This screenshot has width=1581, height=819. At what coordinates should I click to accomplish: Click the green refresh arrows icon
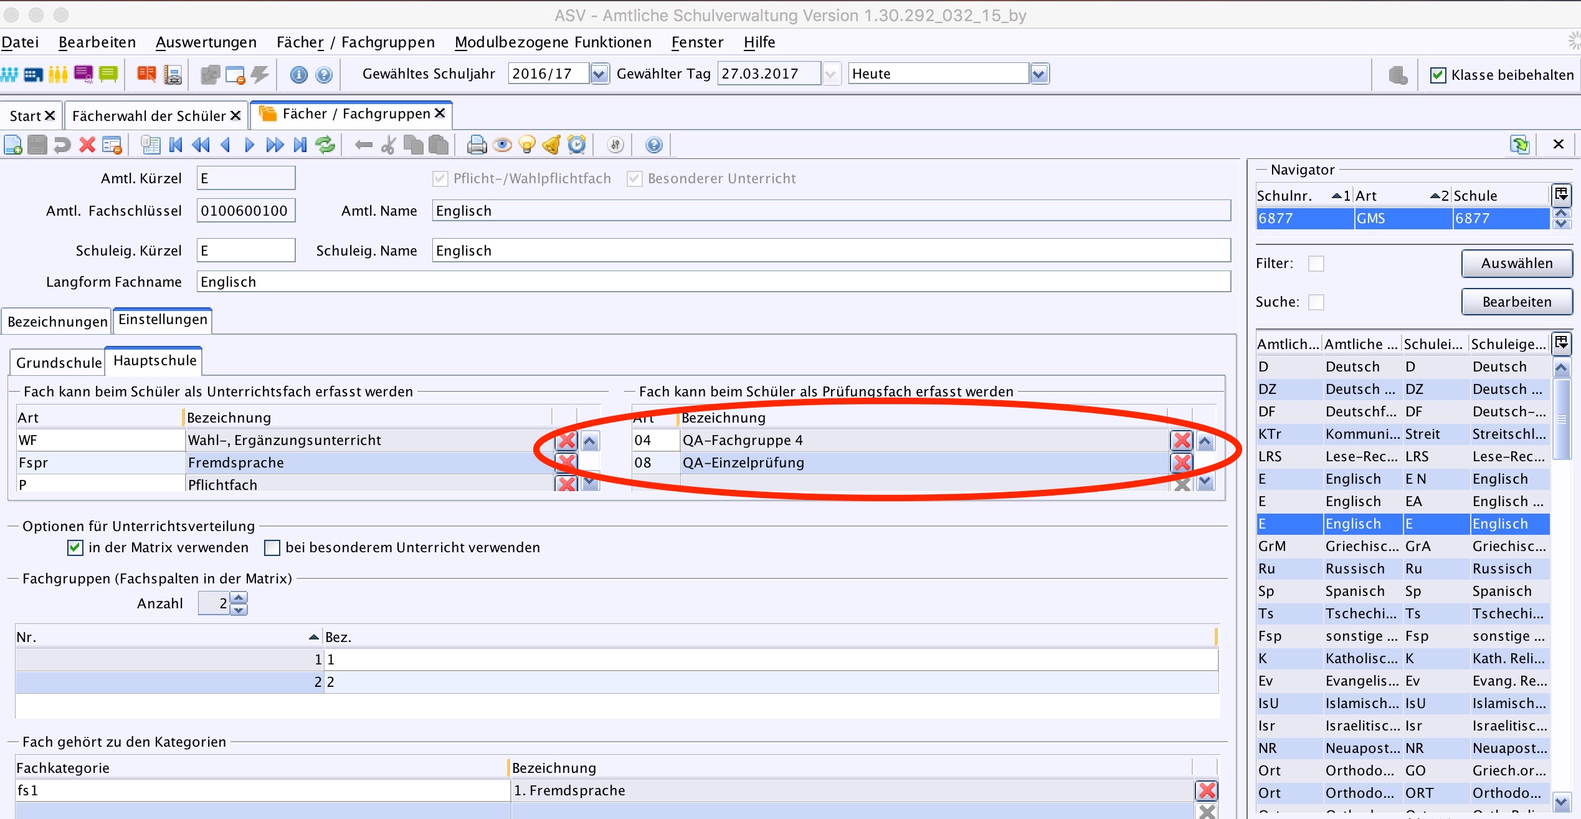pos(325,145)
